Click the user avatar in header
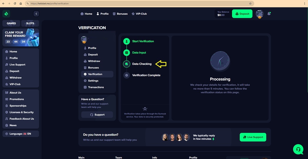This screenshot has width=308, height=159. [x=259, y=14]
